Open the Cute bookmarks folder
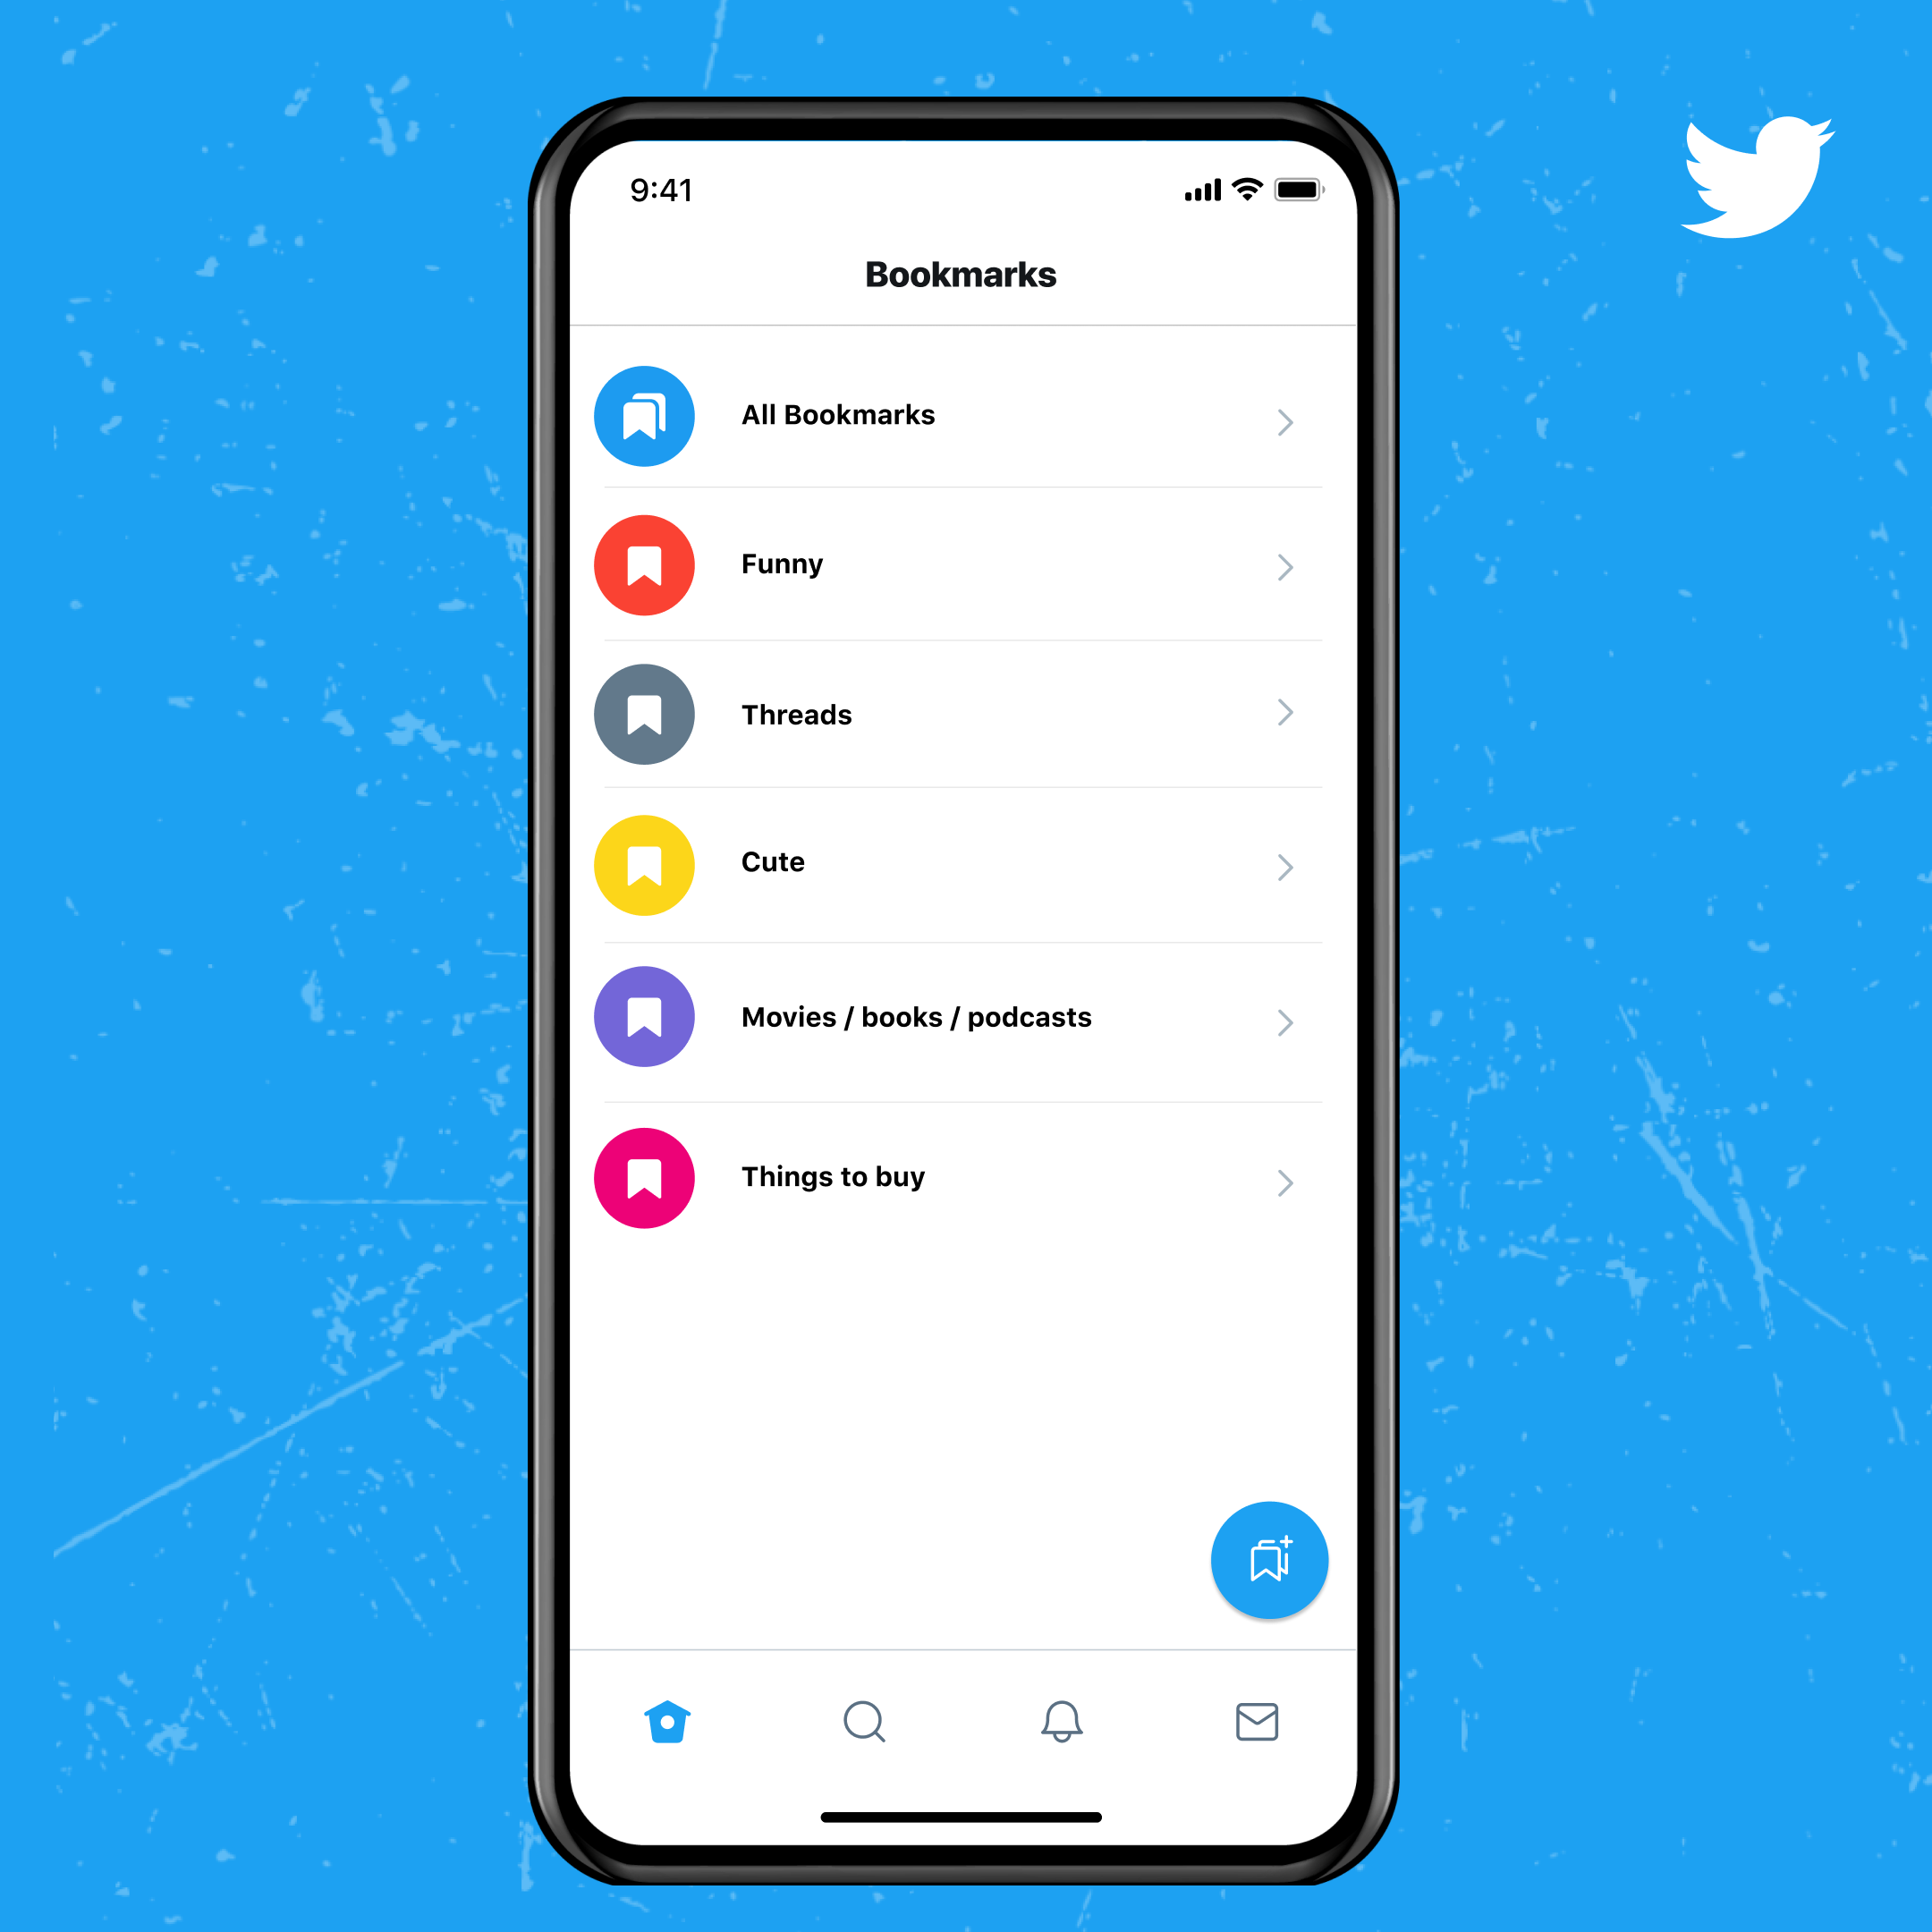Screen dimensions: 1932x1932 [964, 861]
